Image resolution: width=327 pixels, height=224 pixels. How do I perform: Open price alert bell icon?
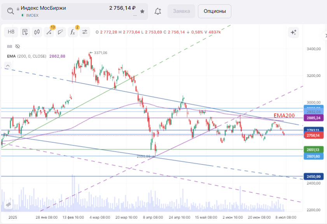tap(158, 11)
